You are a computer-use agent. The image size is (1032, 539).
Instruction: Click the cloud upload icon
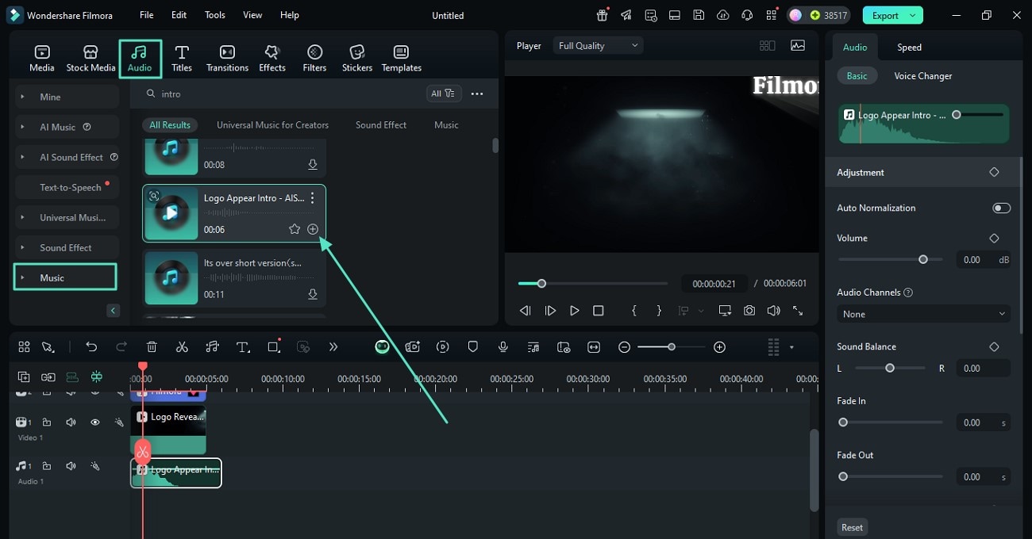click(722, 15)
